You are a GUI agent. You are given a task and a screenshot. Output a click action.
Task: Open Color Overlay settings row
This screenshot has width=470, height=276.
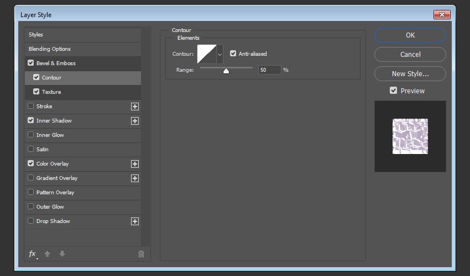83,164
